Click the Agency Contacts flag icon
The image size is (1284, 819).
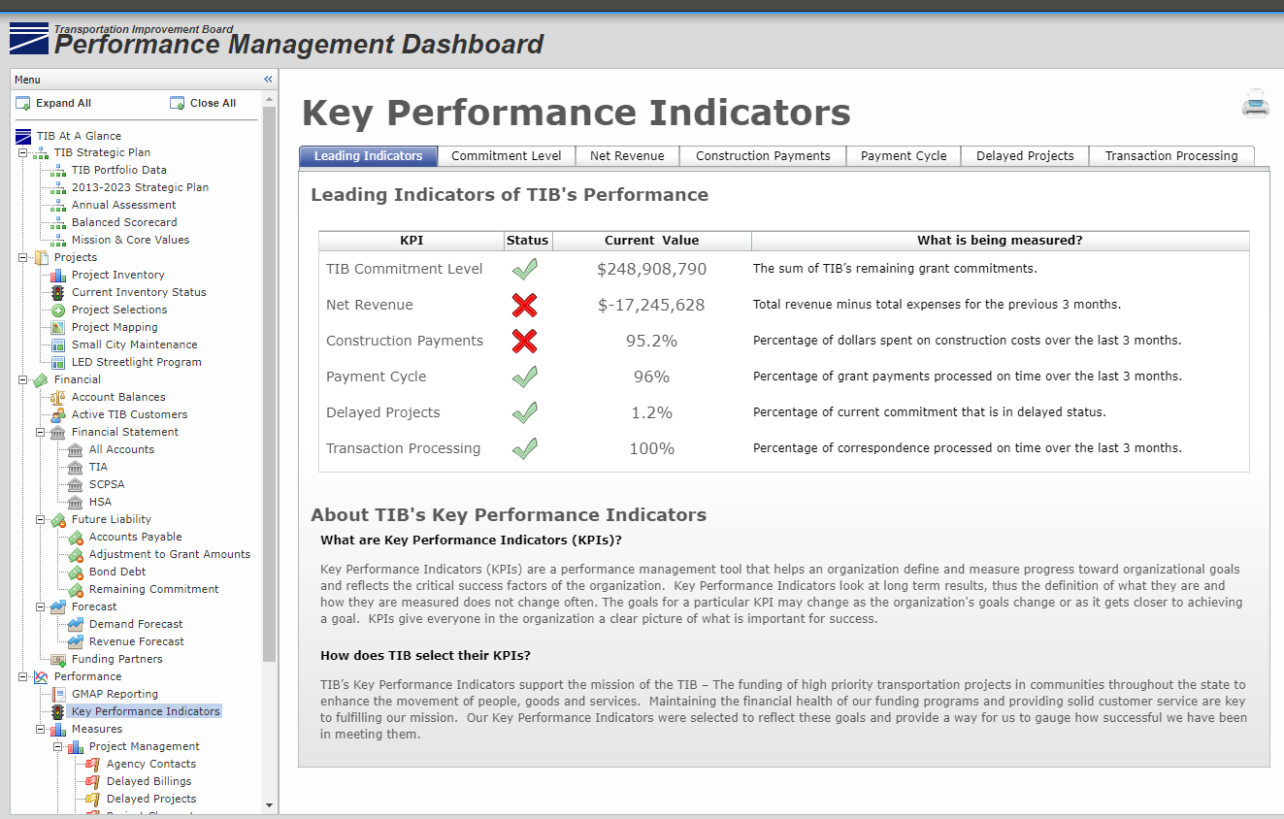[93, 764]
